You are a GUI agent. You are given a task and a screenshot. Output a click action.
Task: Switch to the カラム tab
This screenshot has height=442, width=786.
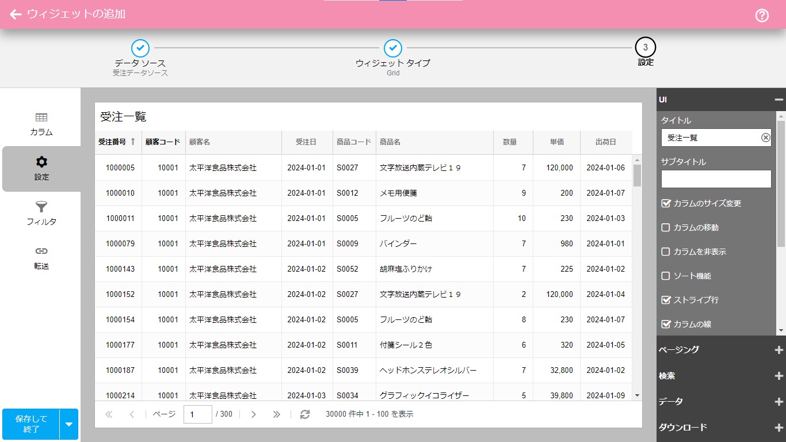(41, 124)
